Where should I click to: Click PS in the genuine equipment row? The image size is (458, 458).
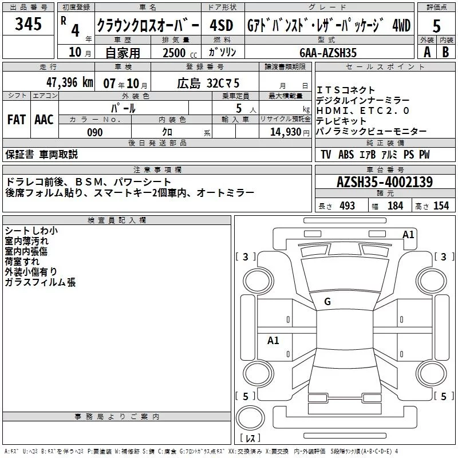(409, 155)
